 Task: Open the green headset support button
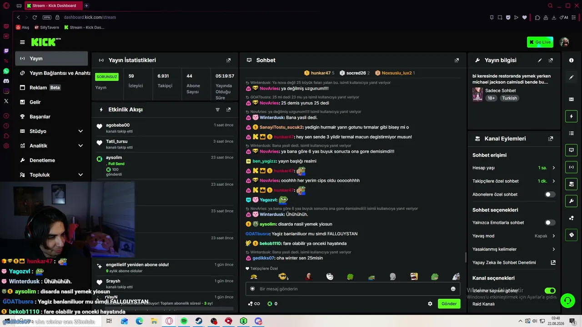[x=567, y=300]
